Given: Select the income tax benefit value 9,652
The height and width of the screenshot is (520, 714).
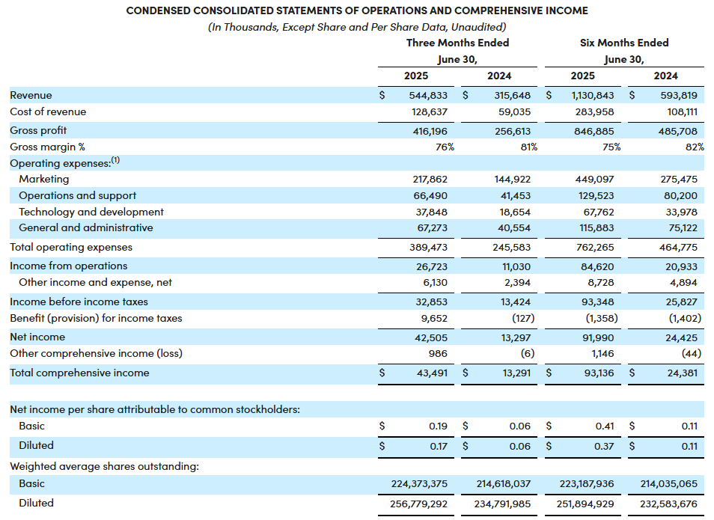Looking at the screenshot, I should coord(434,318).
